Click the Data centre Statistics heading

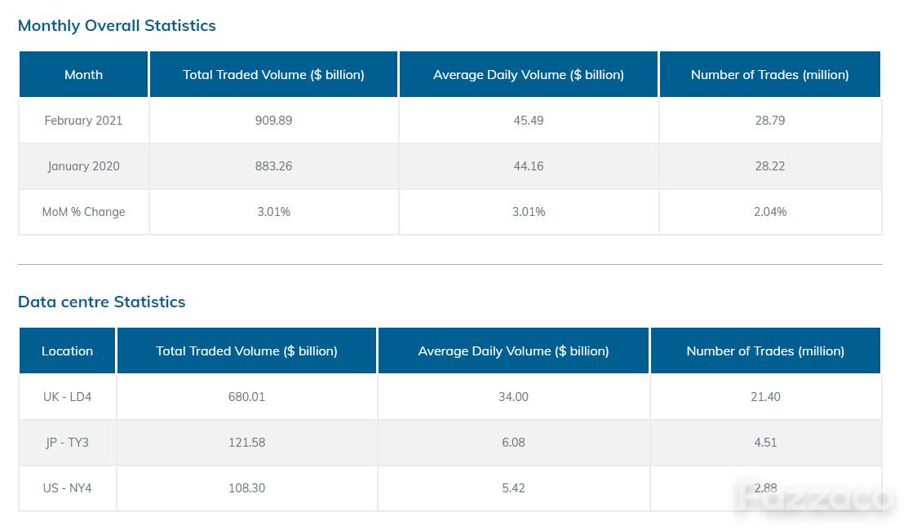tap(101, 302)
